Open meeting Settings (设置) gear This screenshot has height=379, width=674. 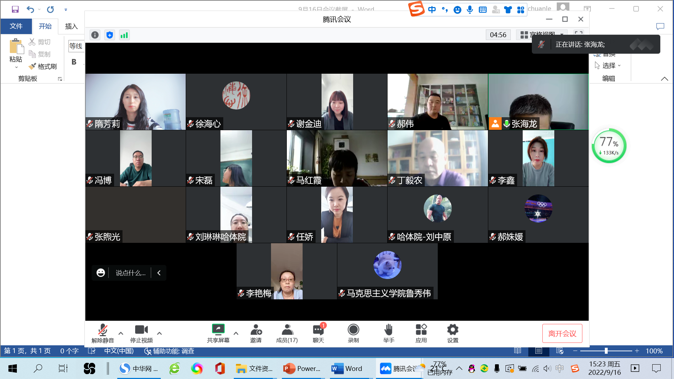point(452,330)
